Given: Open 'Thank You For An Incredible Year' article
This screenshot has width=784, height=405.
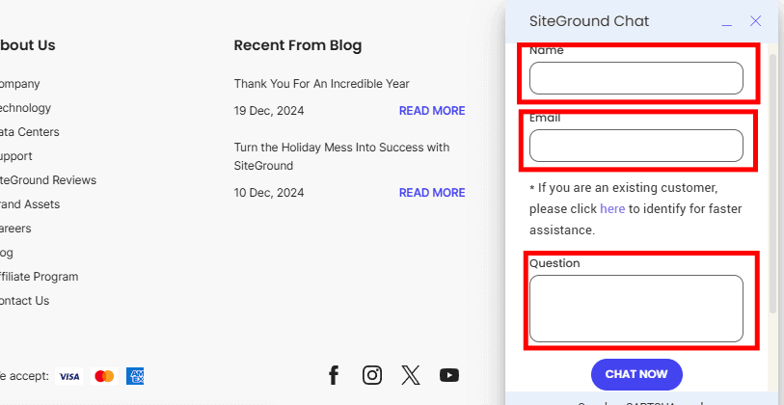Looking at the screenshot, I should pyautogui.click(x=321, y=84).
